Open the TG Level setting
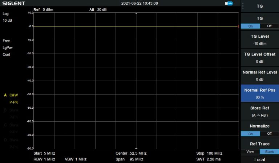 (x=259, y=40)
